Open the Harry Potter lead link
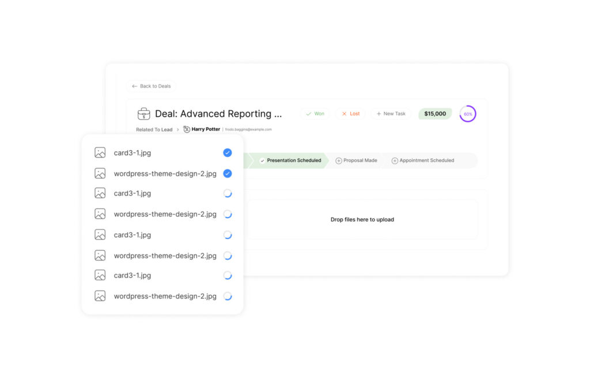The image size is (590, 378). click(x=206, y=130)
